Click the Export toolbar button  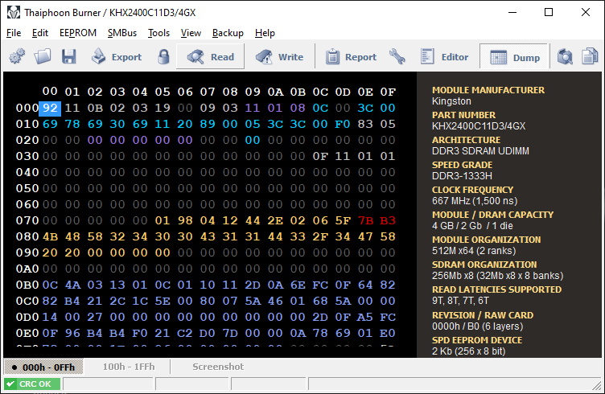coord(117,56)
